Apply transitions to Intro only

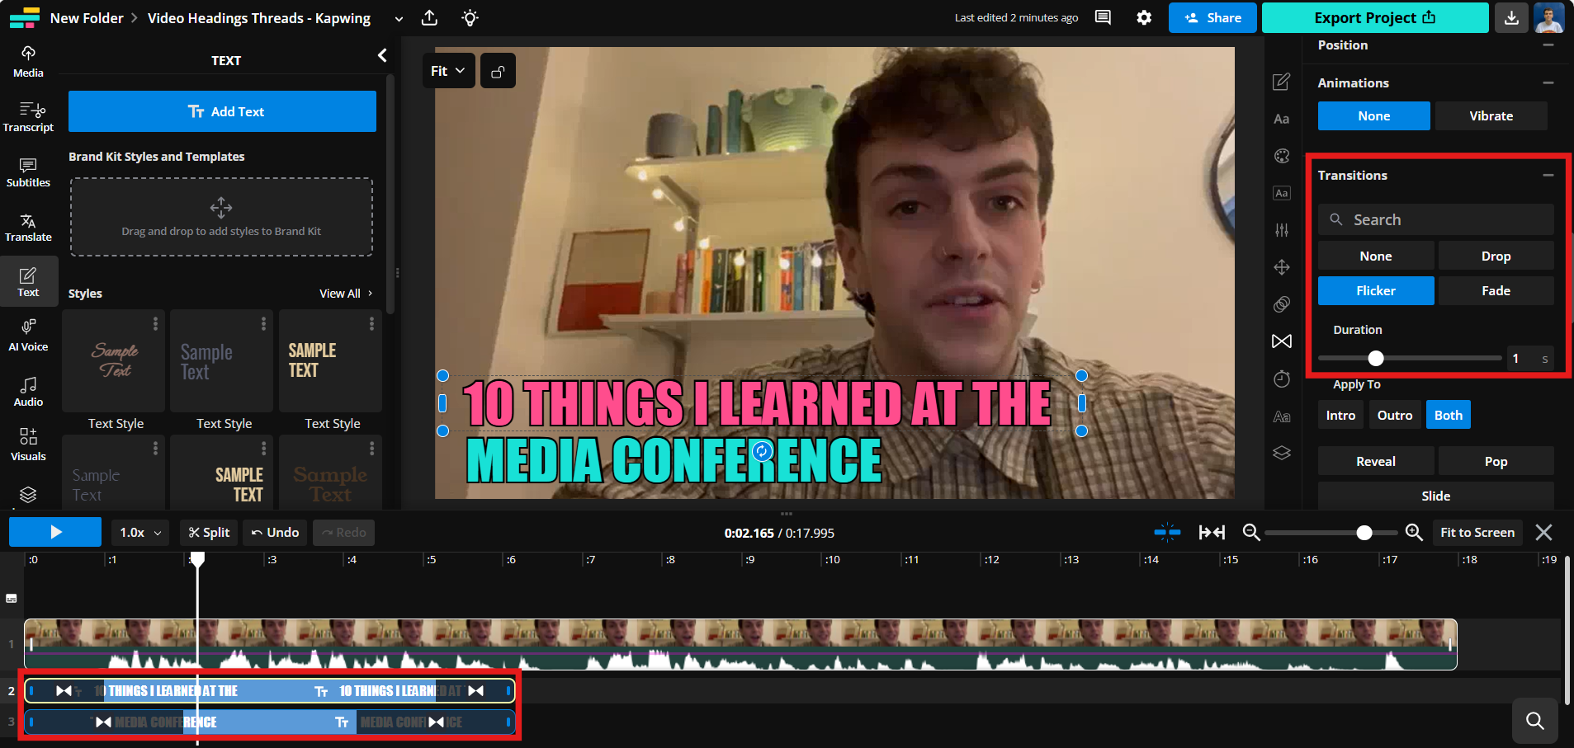click(1339, 415)
